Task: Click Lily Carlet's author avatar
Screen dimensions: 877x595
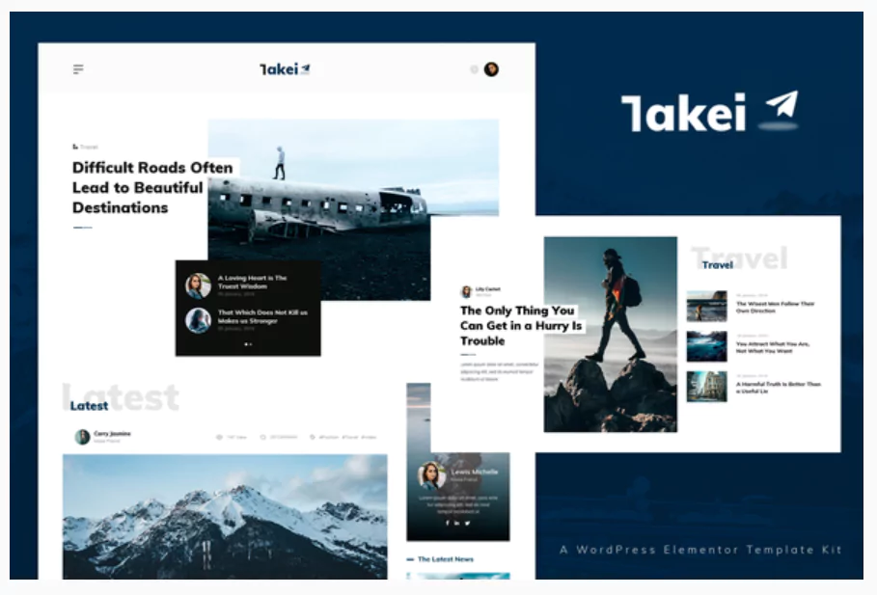Action: click(x=466, y=291)
